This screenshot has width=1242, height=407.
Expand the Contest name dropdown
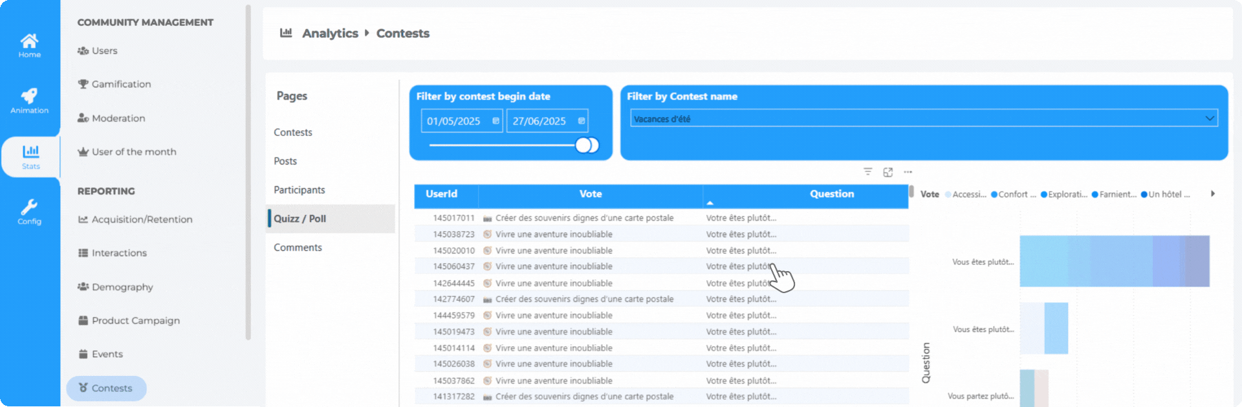click(x=1209, y=118)
